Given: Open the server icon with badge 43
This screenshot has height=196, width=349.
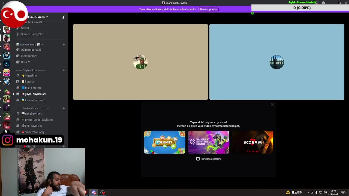Looking at the screenshot, I should pyautogui.click(x=7, y=29).
